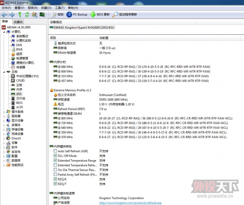Click the 软件 software icon

coord(9,147)
